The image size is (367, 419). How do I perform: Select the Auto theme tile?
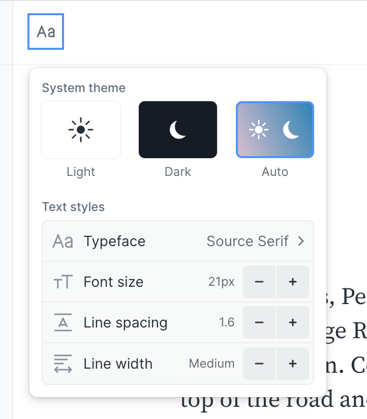[275, 130]
